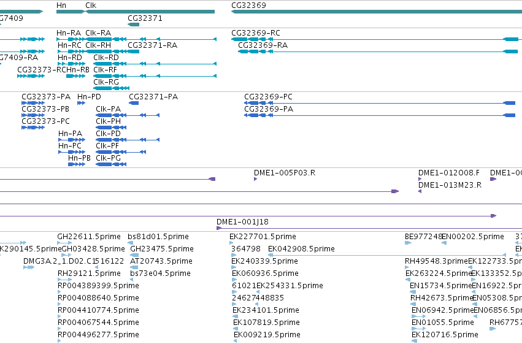Open EST RP004496277.5prime

[x=99, y=335]
